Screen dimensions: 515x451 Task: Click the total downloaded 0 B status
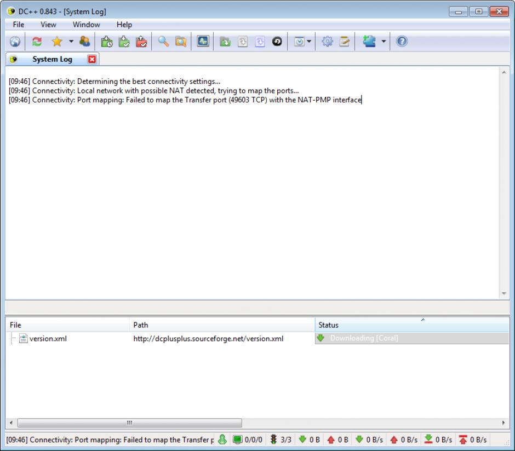coord(310,440)
